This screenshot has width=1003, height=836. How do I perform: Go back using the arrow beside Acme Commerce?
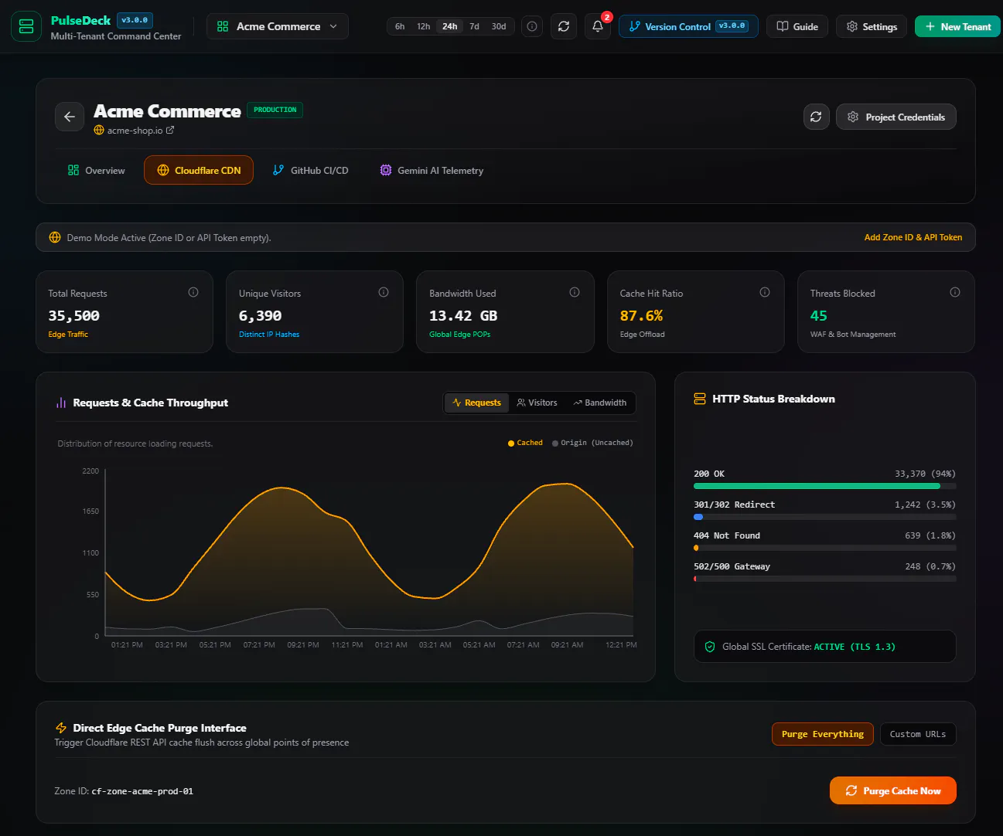coord(70,117)
